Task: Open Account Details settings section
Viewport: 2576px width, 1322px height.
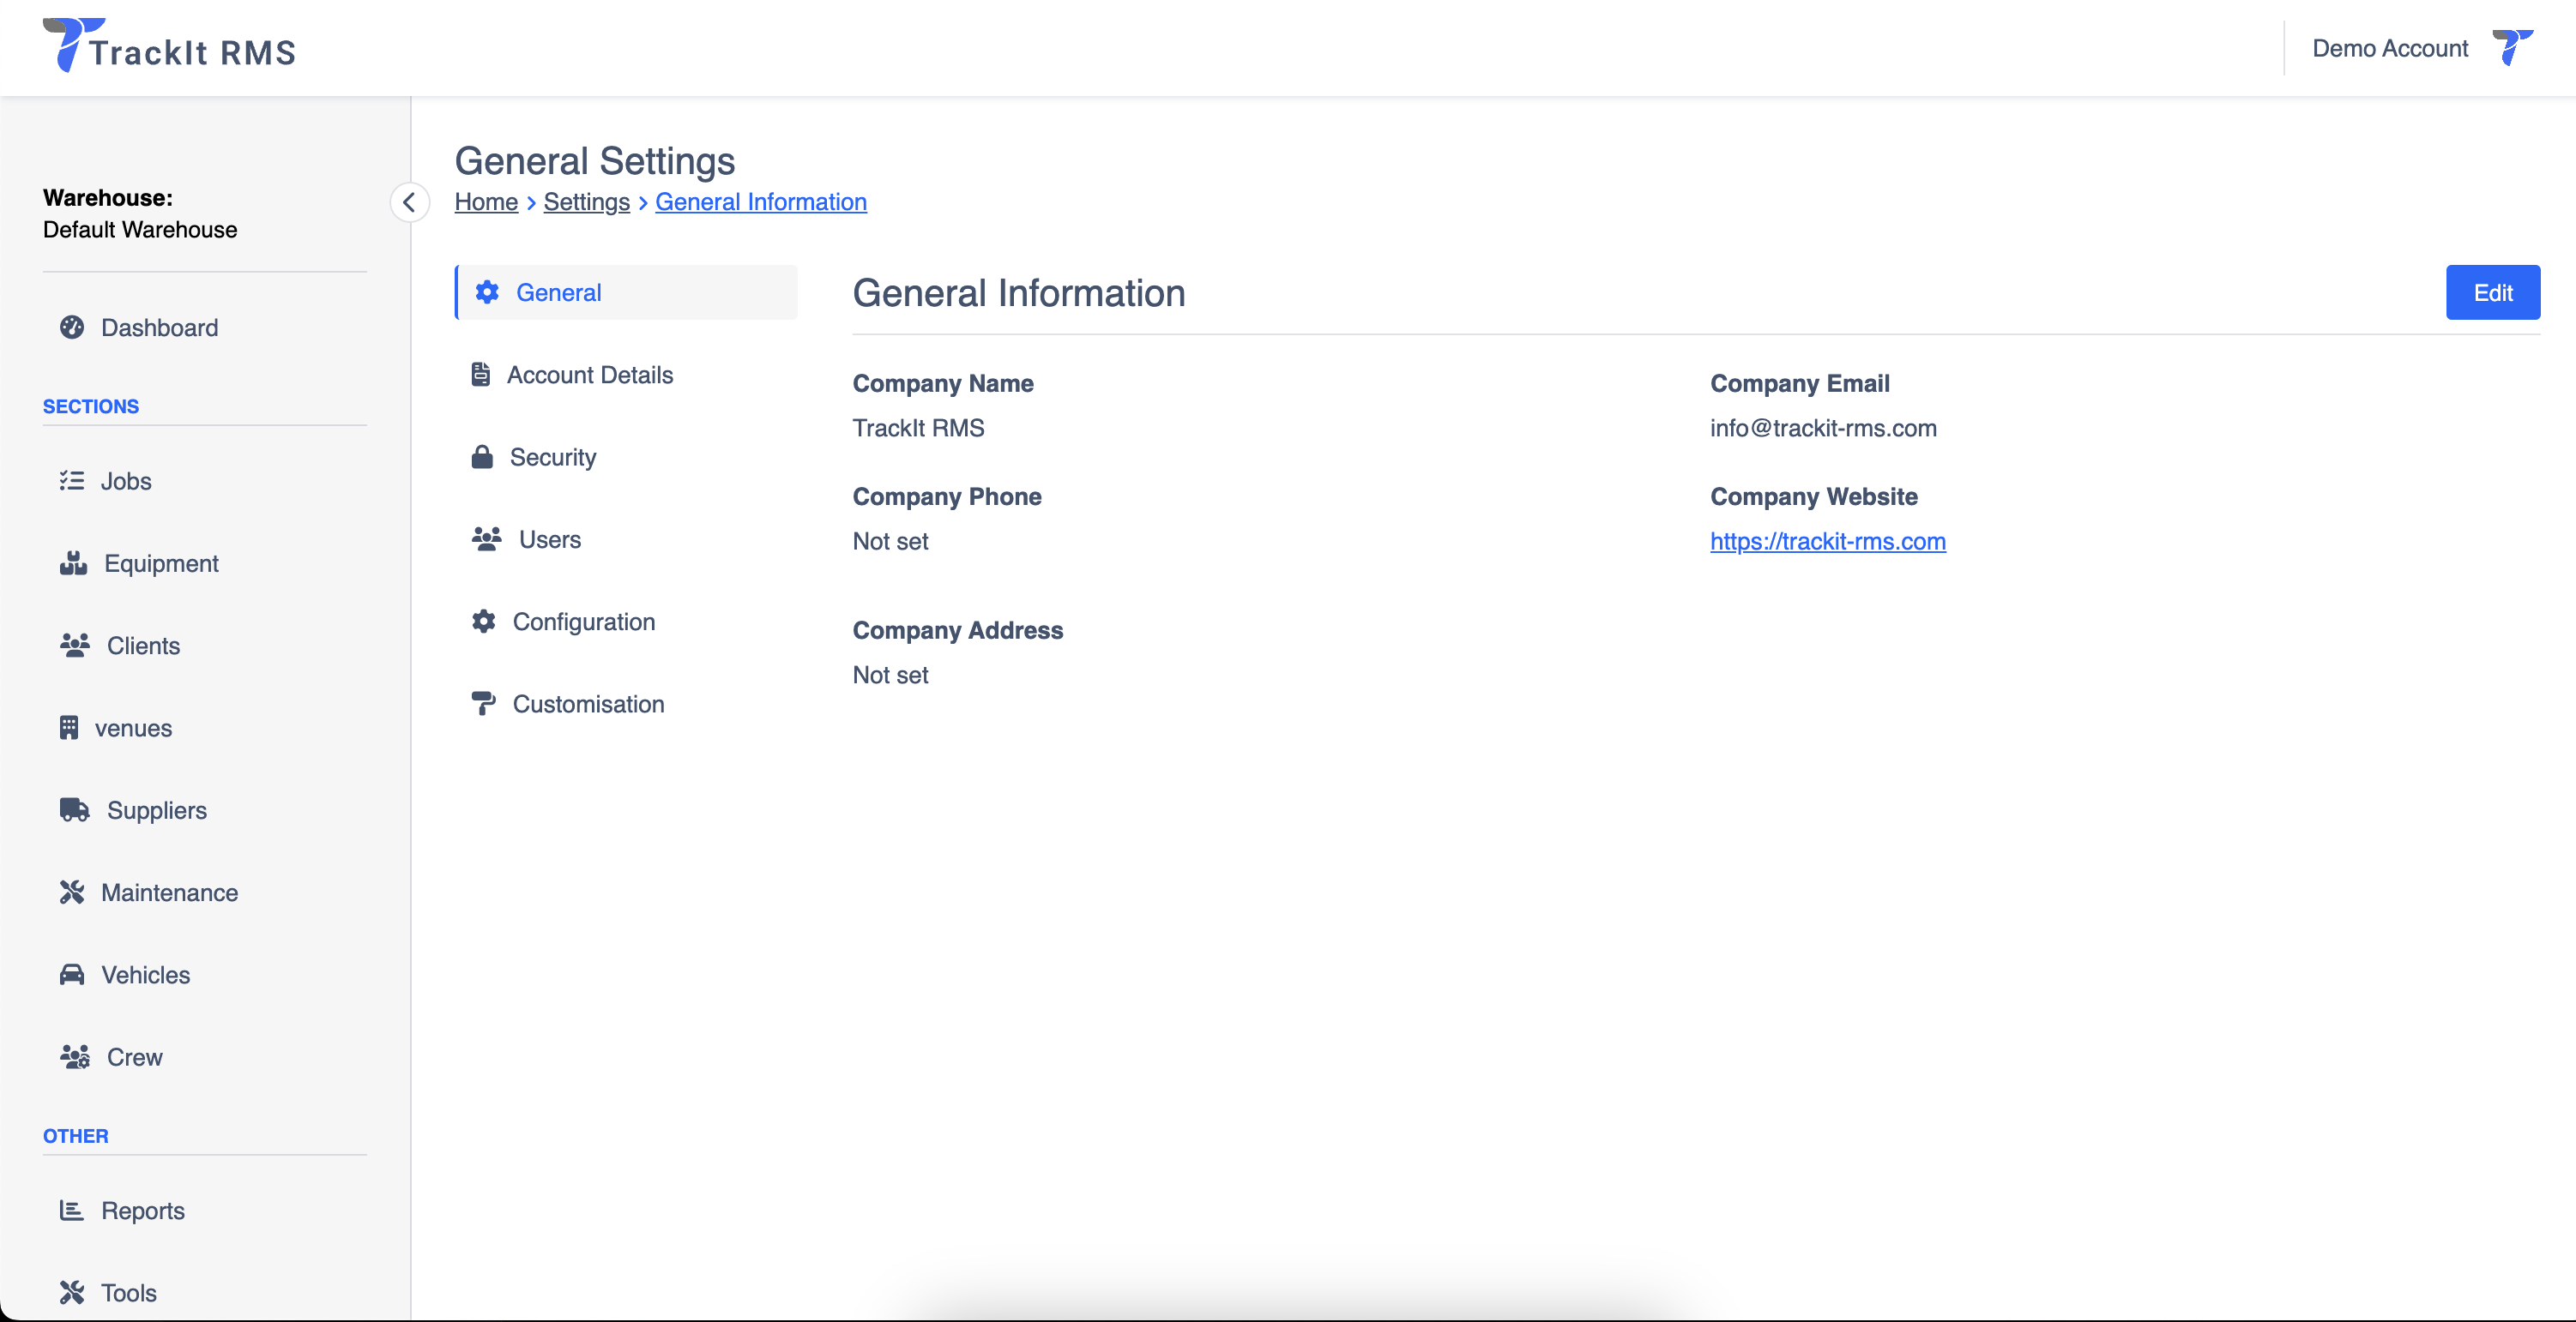Action: pos(590,375)
